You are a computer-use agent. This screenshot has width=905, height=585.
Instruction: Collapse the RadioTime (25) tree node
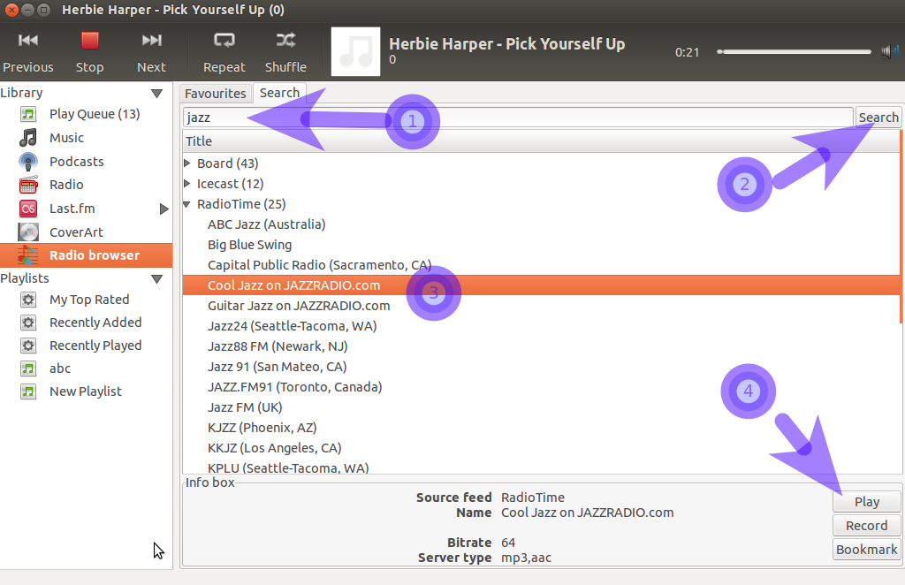click(187, 204)
